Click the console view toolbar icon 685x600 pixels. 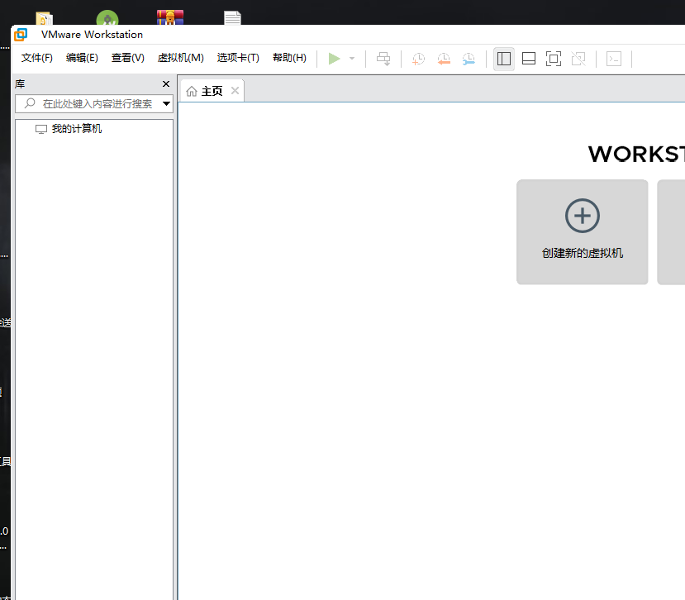coord(614,59)
